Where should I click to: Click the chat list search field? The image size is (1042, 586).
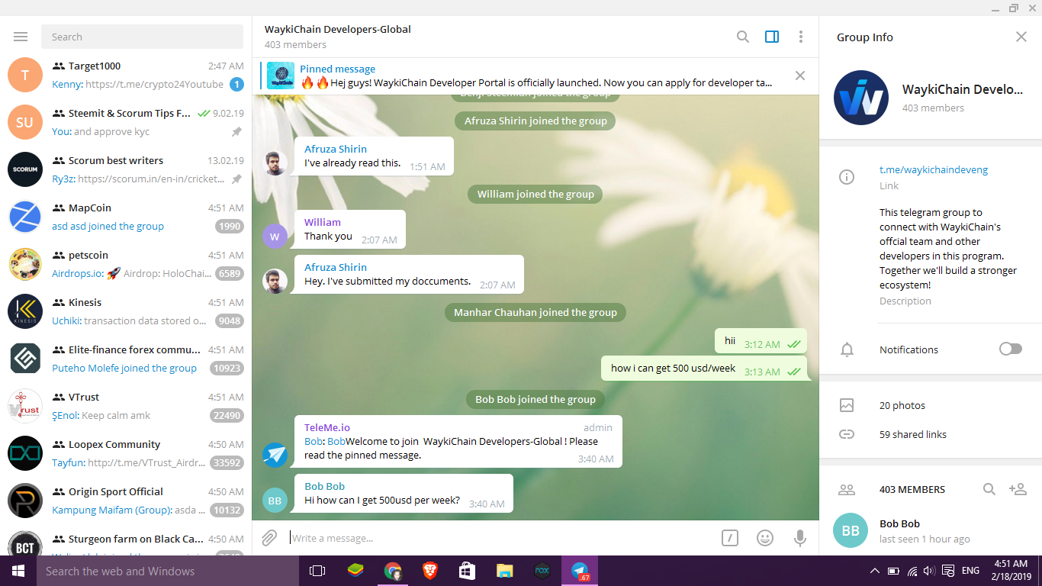click(143, 37)
